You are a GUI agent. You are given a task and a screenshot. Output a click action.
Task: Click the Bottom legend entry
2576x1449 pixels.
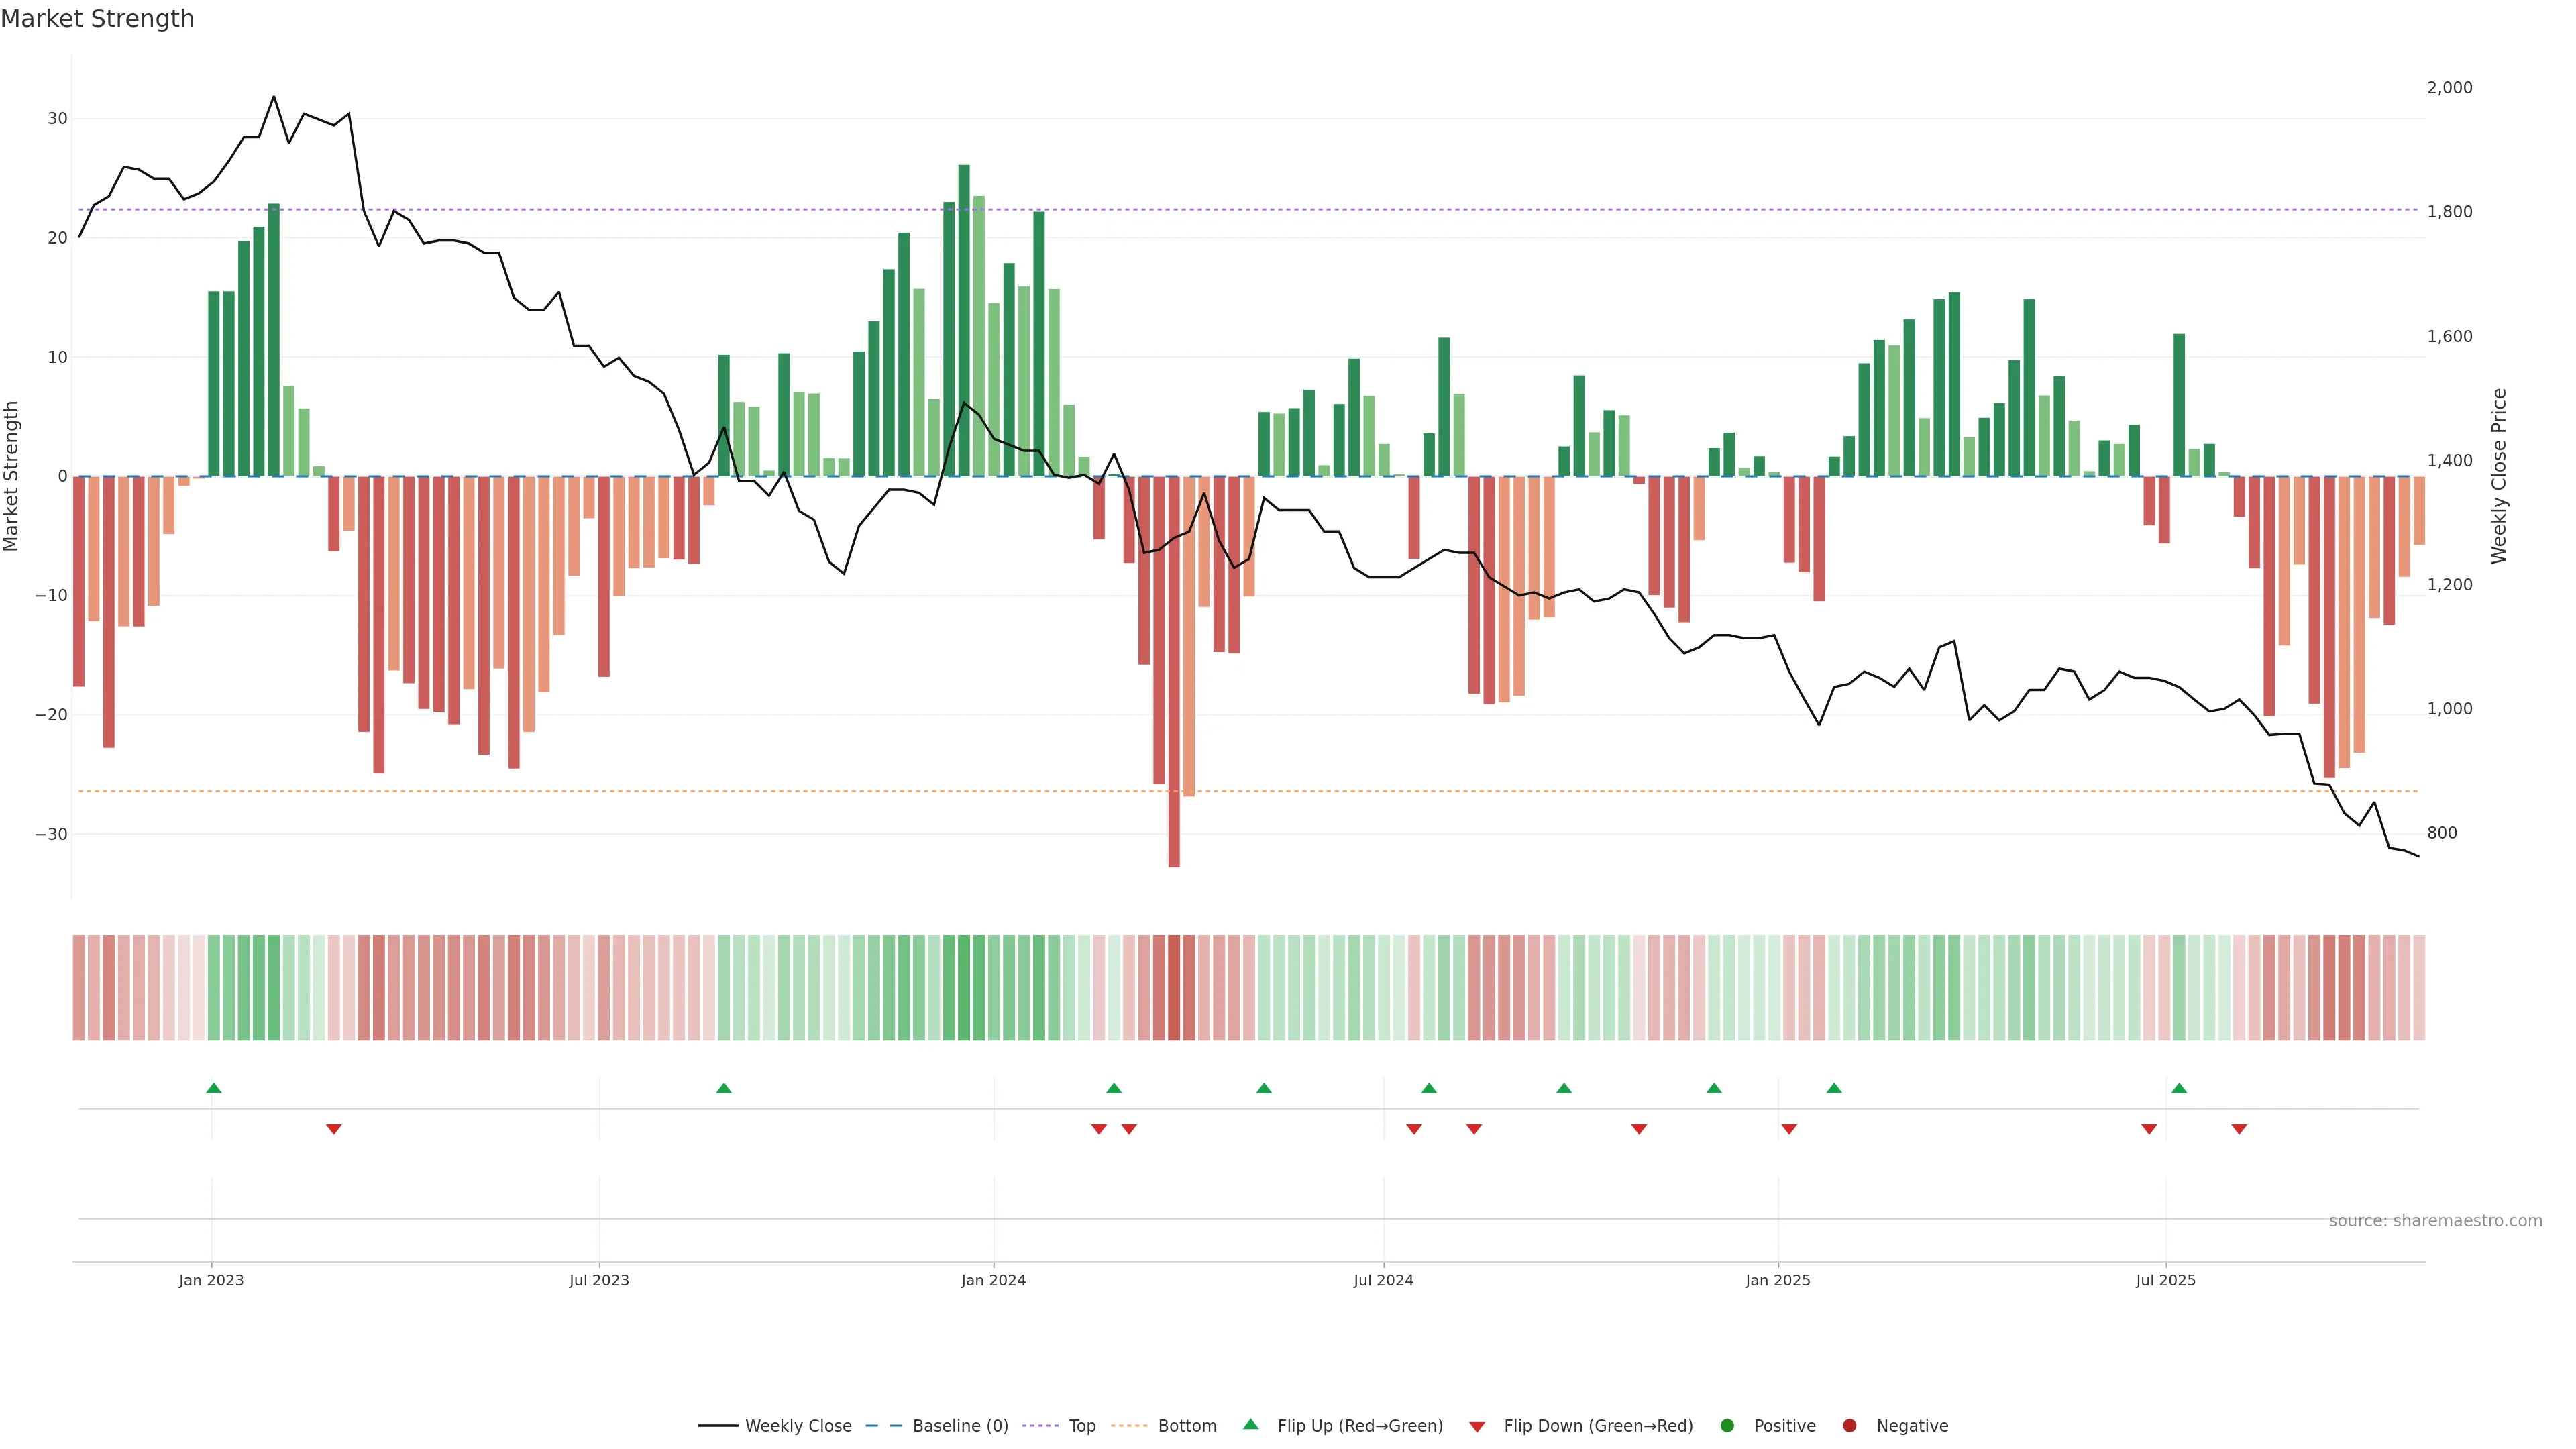coord(1186,1426)
